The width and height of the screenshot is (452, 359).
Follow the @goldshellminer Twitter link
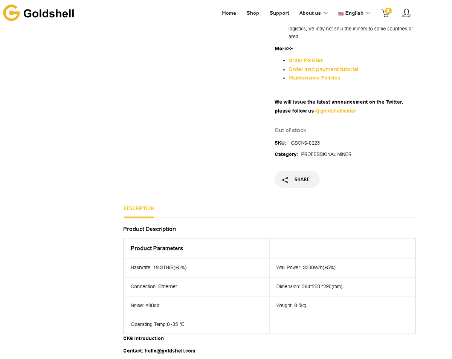336,111
